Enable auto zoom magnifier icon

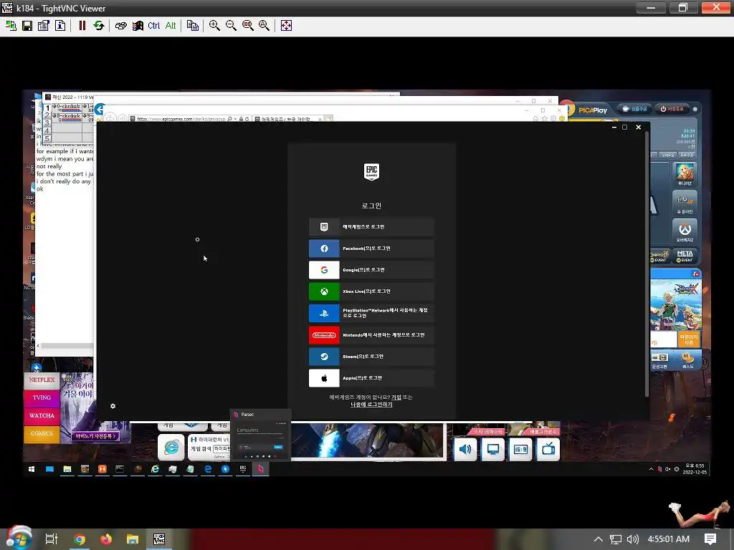[x=264, y=26]
